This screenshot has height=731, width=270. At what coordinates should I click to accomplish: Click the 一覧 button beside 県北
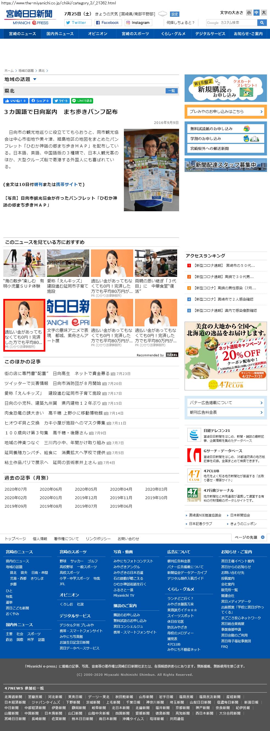172,91
